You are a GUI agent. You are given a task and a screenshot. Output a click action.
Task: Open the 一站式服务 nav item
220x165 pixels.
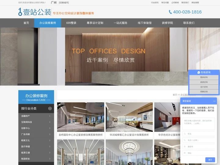point(120,23)
